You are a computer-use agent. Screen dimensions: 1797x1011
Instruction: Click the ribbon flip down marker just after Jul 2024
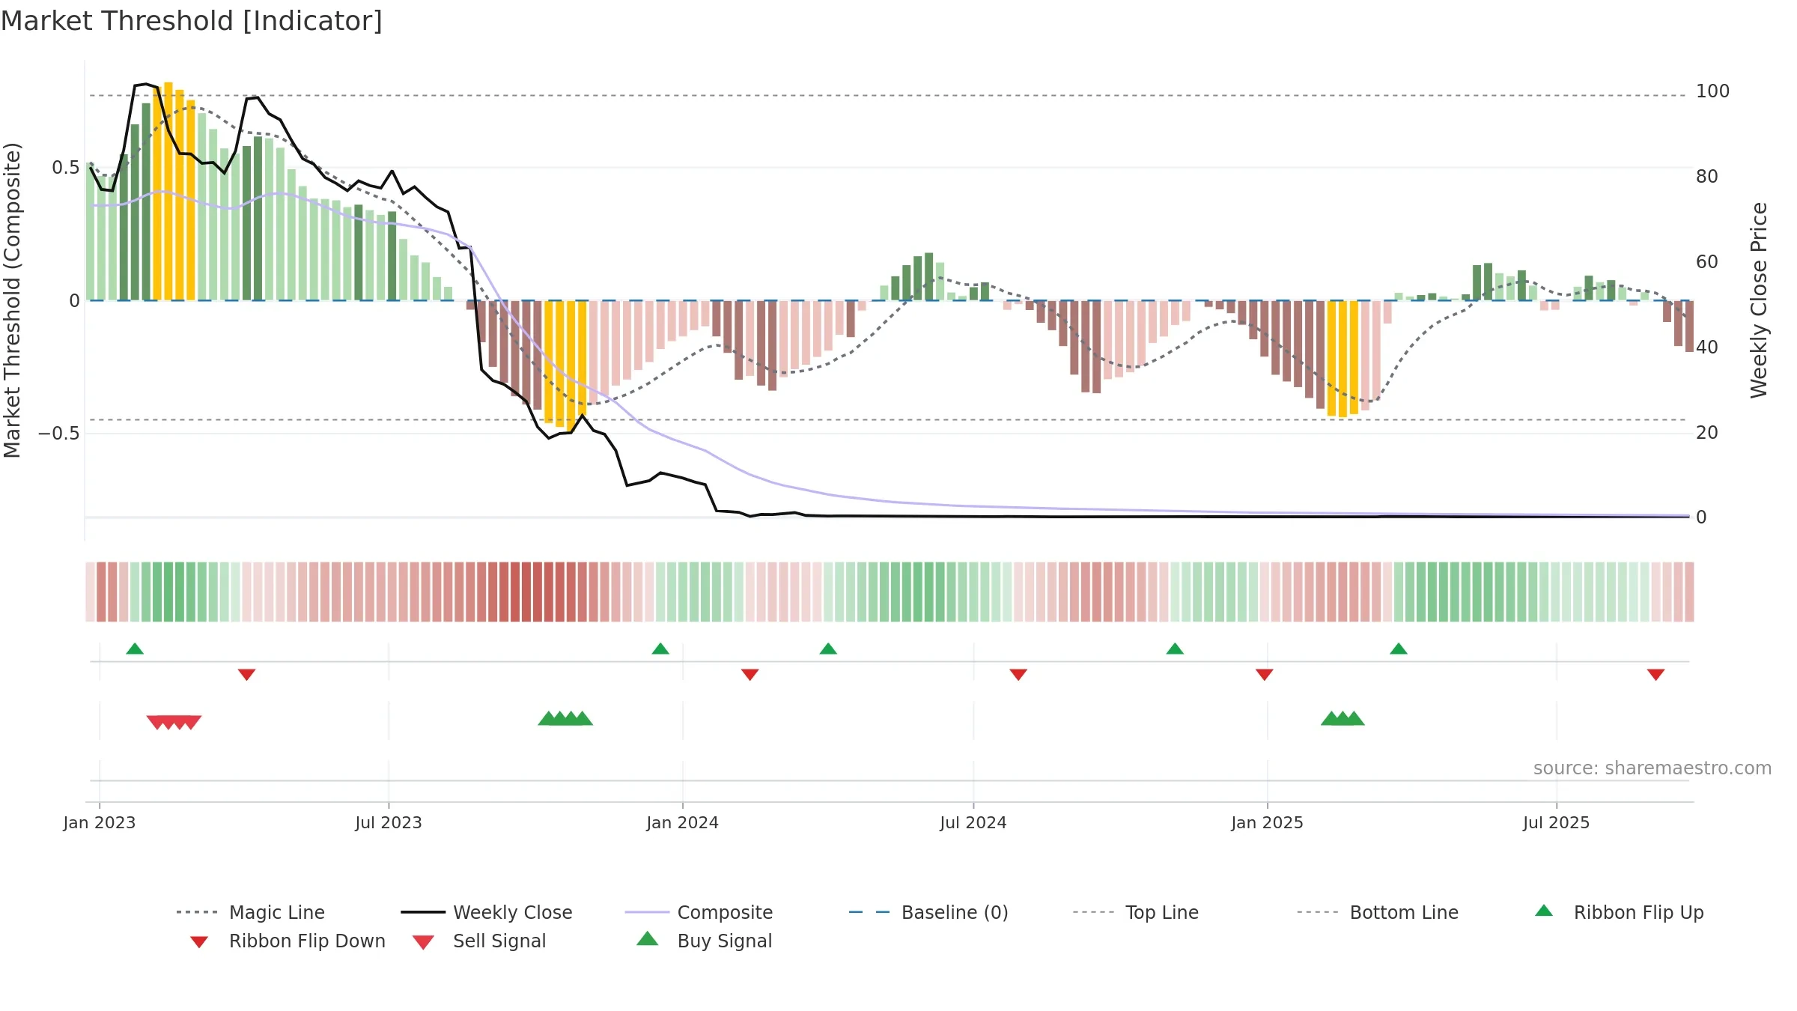pyautogui.click(x=1018, y=675)
